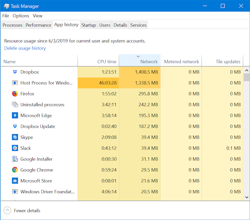
Task: Click the Firefox icon in the list
Action: pyautogui.click(x=15, y=94)
